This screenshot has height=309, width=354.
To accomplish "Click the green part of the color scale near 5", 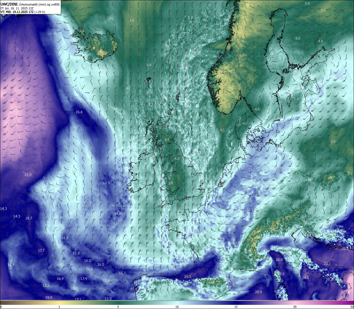I will point(118,303).
